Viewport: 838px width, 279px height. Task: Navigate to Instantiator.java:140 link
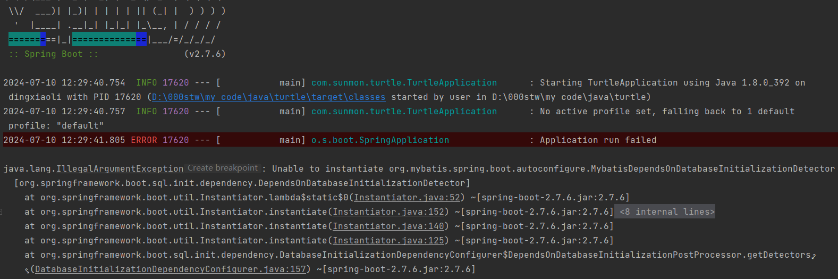click(x=388, y=226)
